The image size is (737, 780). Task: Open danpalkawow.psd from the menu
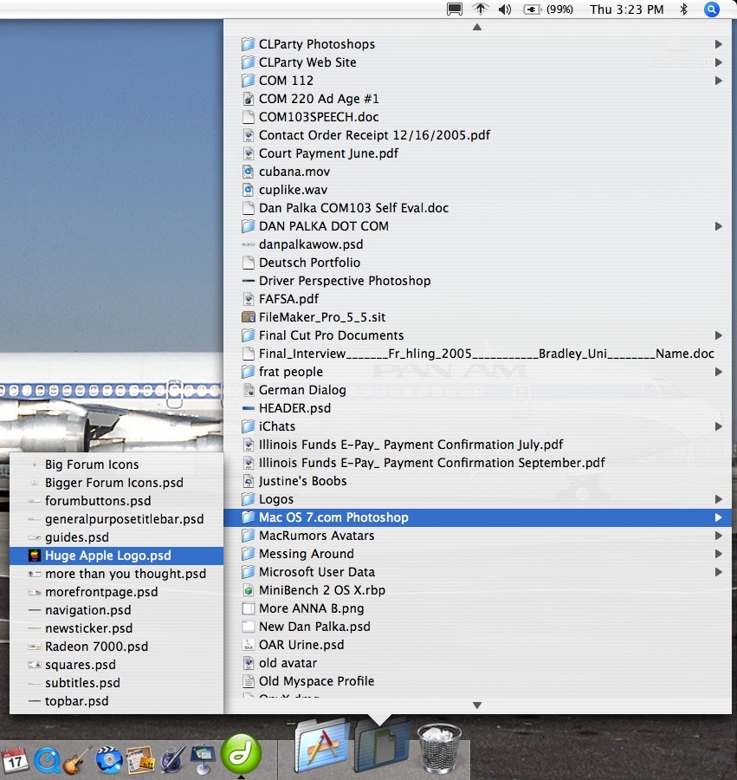click(x=477, y=244)
